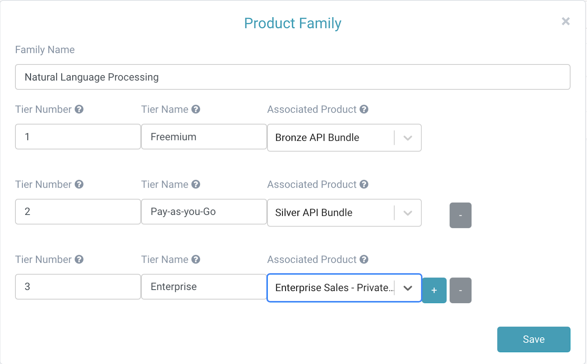Expand the Silver API Bundle dropdown

click(408, 213)
